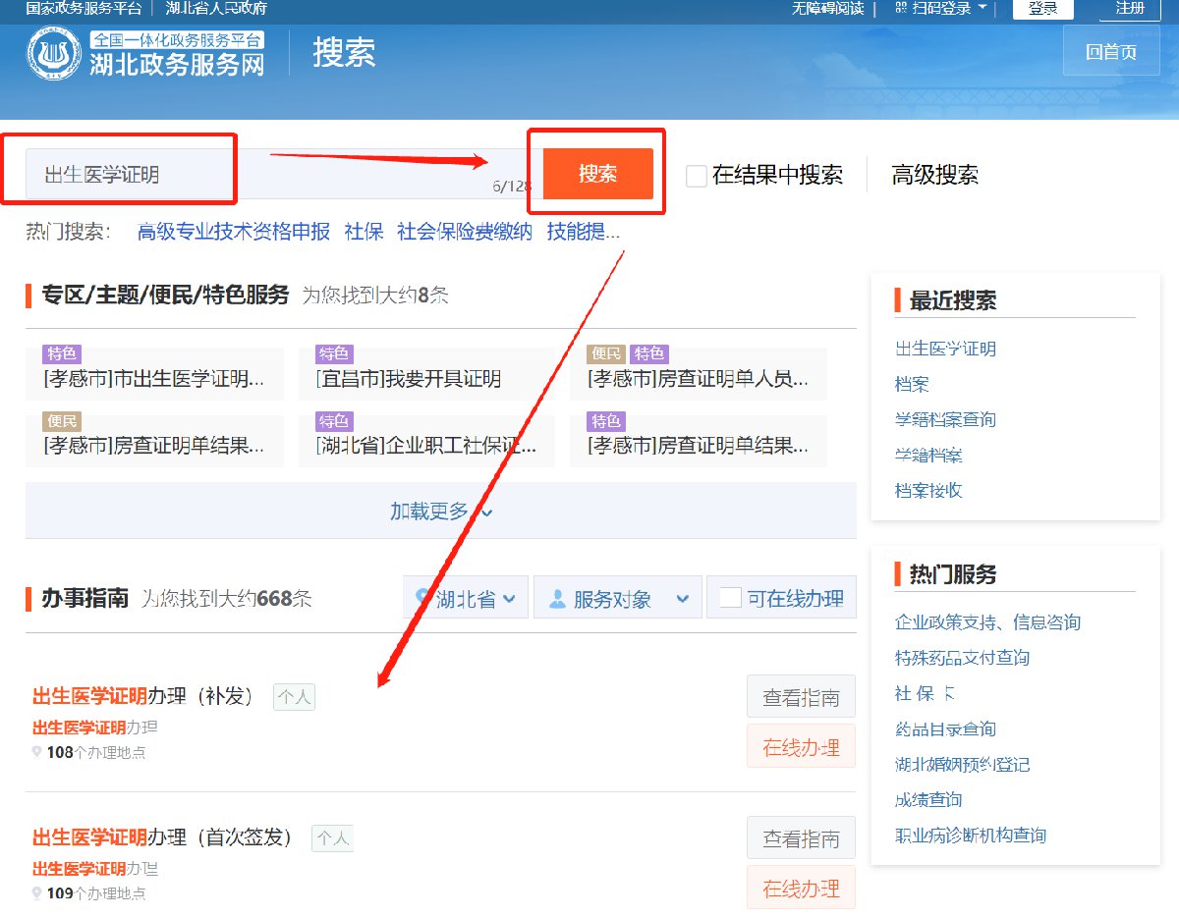1179x917 pixels.
Task: Enable the 在结果中搜索 checkbox
Action: click(x=697, y=176)
